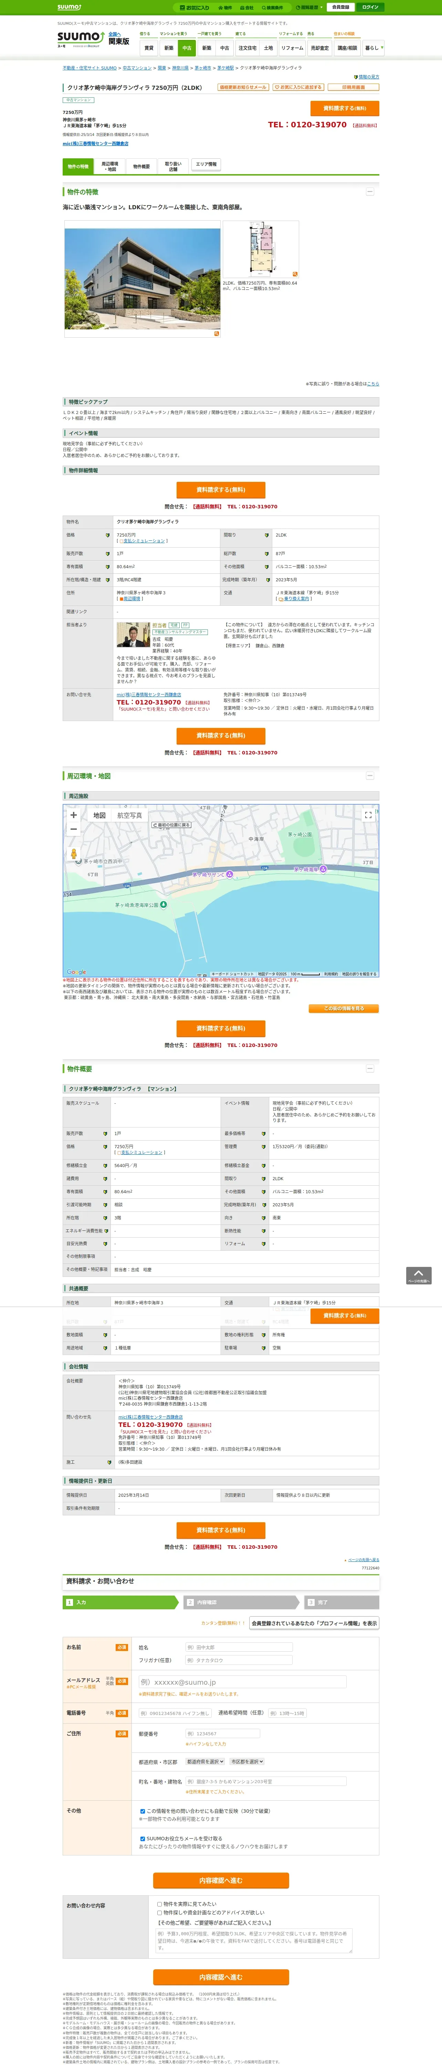Screen dimensions: 442x2065
Task: Switch to 物件概要 tab
Action: 141,167
